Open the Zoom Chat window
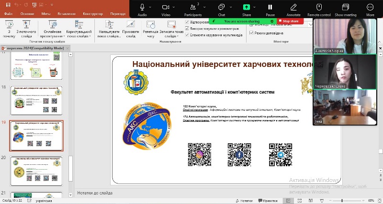383x204 pixels. pyautogui.click(x=221, y=8)
